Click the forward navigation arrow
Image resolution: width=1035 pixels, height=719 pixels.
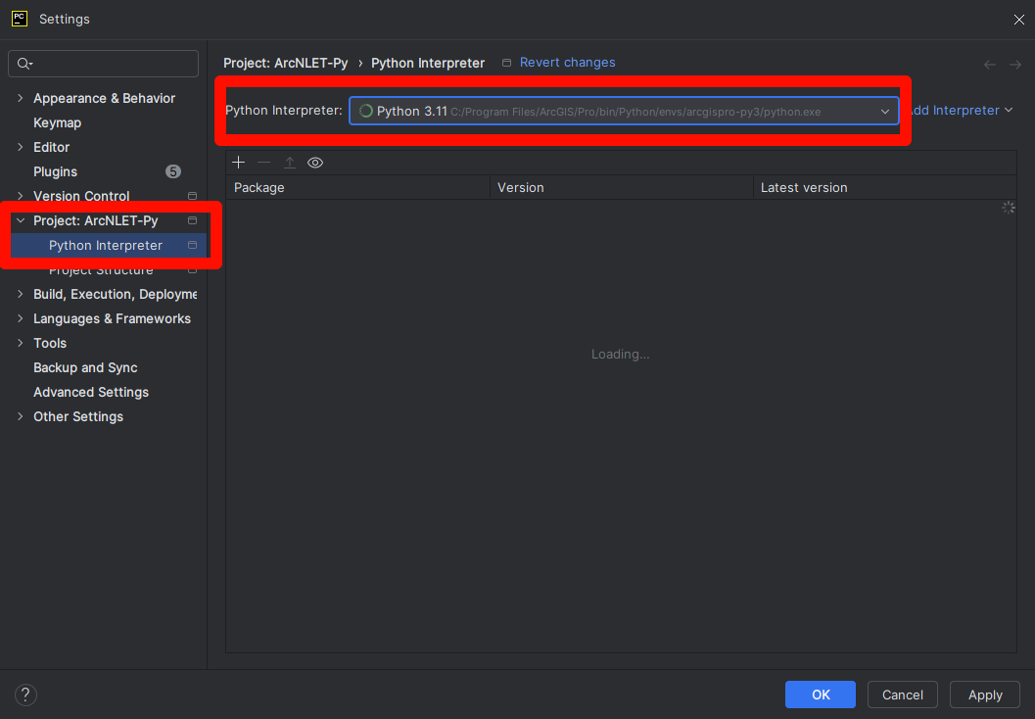[x=1015, y=64]
